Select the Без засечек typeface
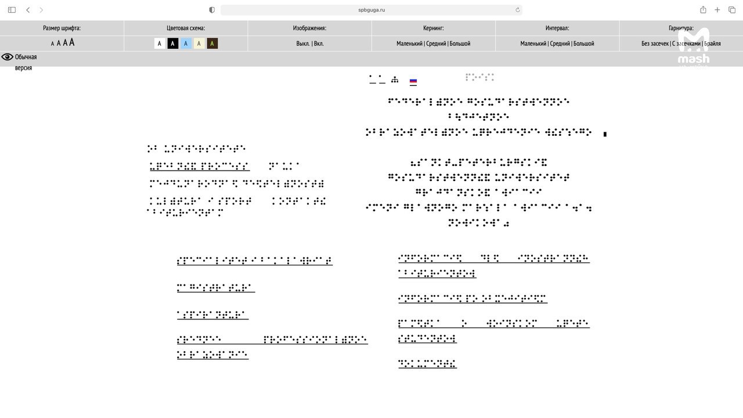Viewport: 743px width, 418px height. click(655, 44)
